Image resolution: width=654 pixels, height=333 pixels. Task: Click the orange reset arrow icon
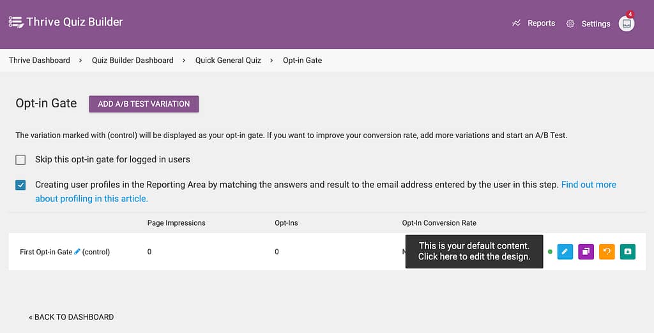607,252
